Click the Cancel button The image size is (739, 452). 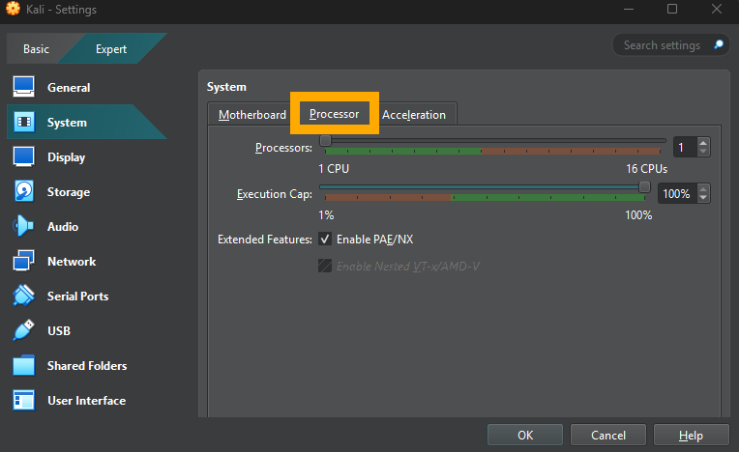[608, 435]
